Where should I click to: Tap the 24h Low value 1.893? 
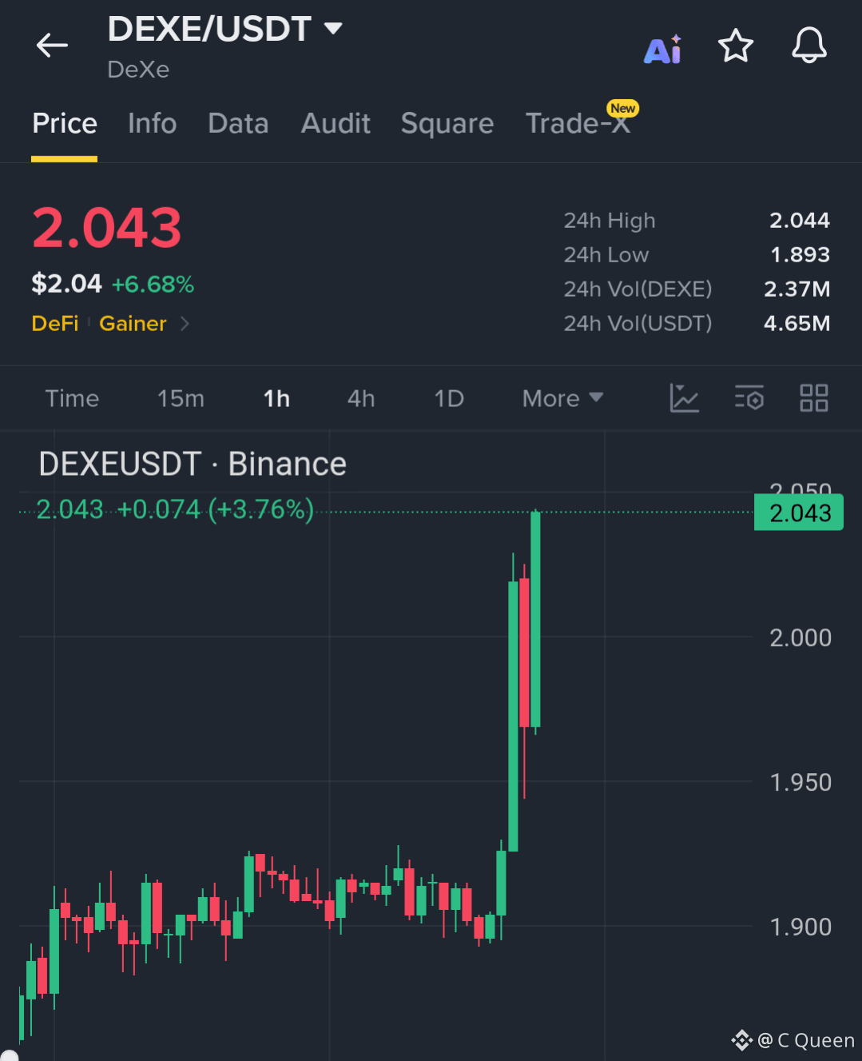(x=800, y=254)
